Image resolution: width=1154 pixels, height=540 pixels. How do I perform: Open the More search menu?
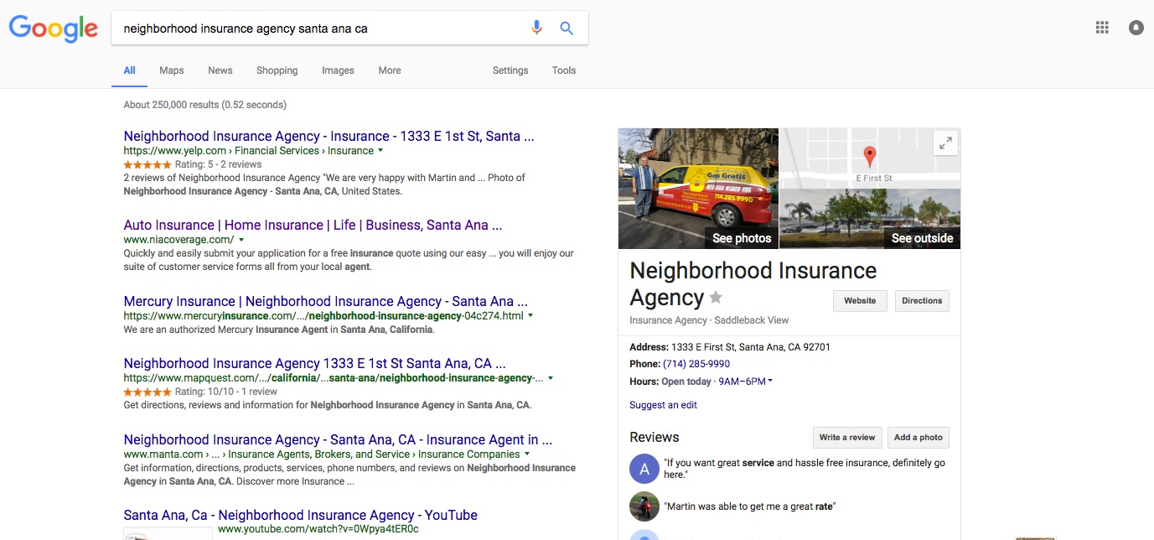[x=390, y=70]
